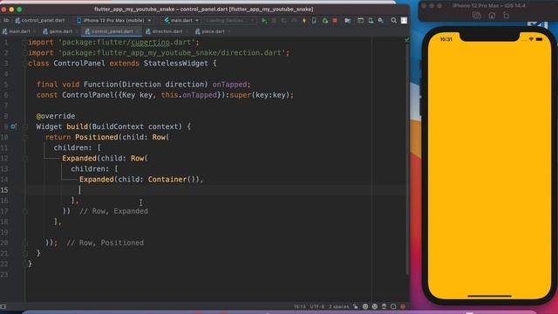Screen dimensions: 558x314
Task: Open the AVD/device manager icon
Action: [x=371, y=21]
